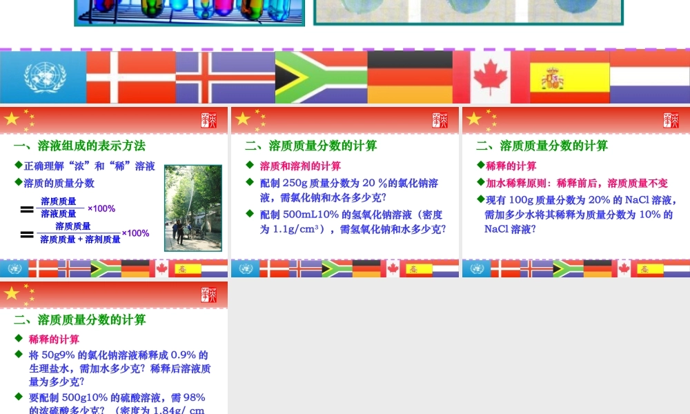Screen dimensions: 690x414
Task: Click the small Canada flag under the 溶液组成的表示方法 slide
Action: click(161, 268)
